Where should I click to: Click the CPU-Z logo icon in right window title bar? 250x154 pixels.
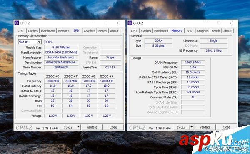pos(130,23)
